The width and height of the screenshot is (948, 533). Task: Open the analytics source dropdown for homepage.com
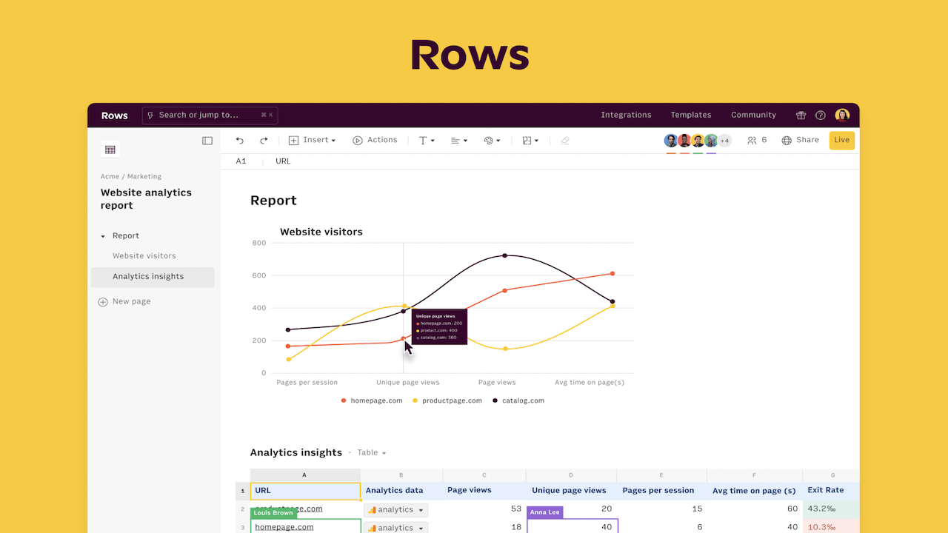pos(395,528)
